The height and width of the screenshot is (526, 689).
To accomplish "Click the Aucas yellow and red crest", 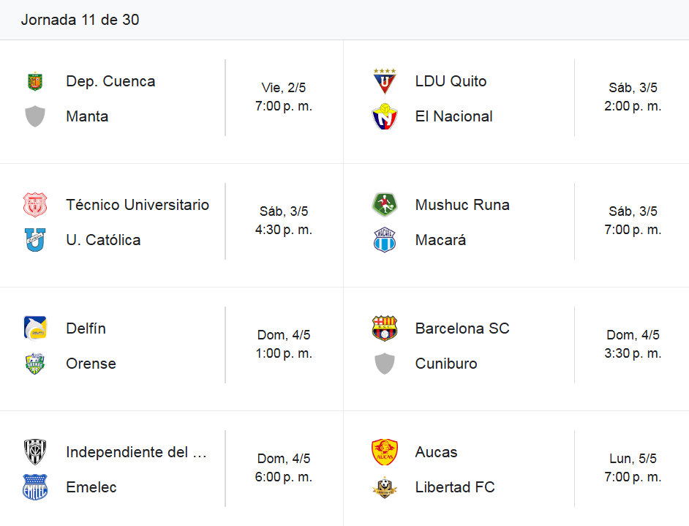I will click(385, 452).
